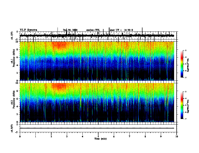Click the ch.1 colorbar log(PSD) label
Screen dimensions: 199x153
pos(188,65)
